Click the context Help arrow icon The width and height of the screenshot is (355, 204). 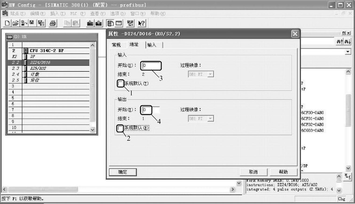[142, 24]
